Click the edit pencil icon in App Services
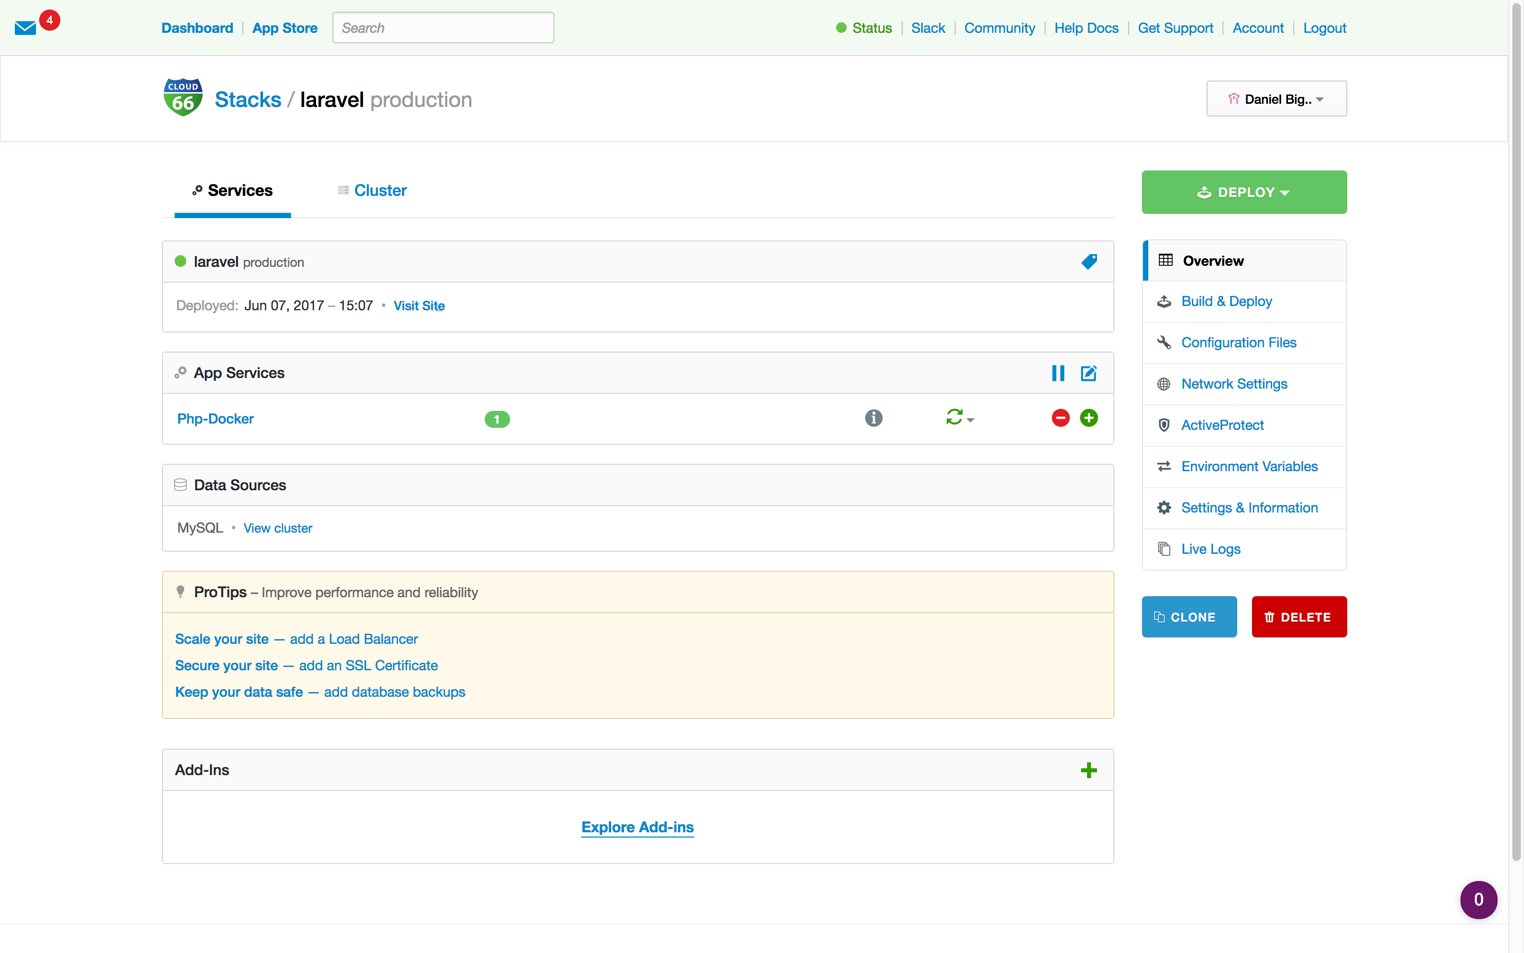Image resolution: width=1524 pixels, height=953 pixels. [x=1088, y=372]
